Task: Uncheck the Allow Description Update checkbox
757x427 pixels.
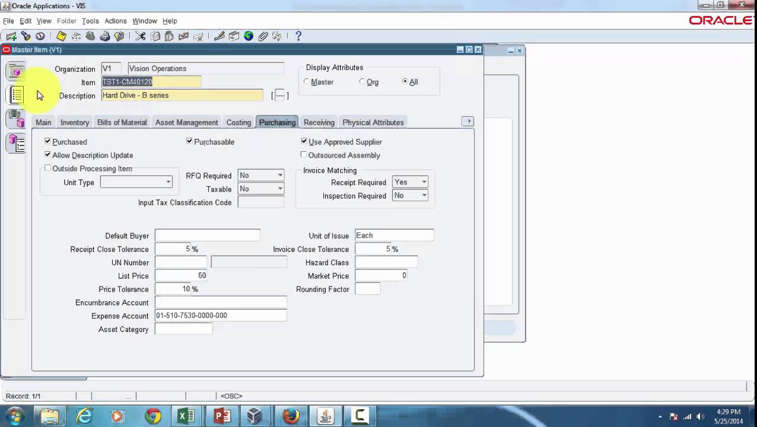Action: click(x=48, y=154)
